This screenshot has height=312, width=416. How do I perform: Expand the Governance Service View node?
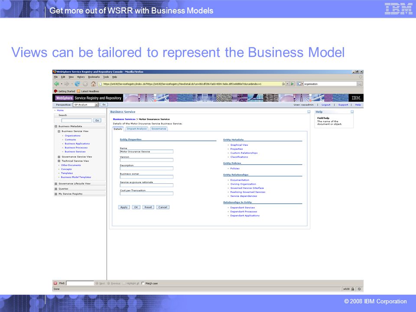tap(59, 157)
